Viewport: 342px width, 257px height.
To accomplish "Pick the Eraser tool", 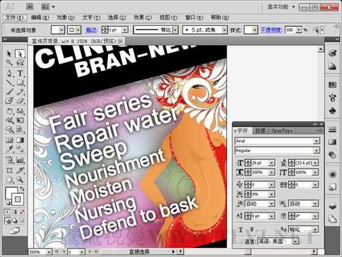I will [x=20, y=101].
